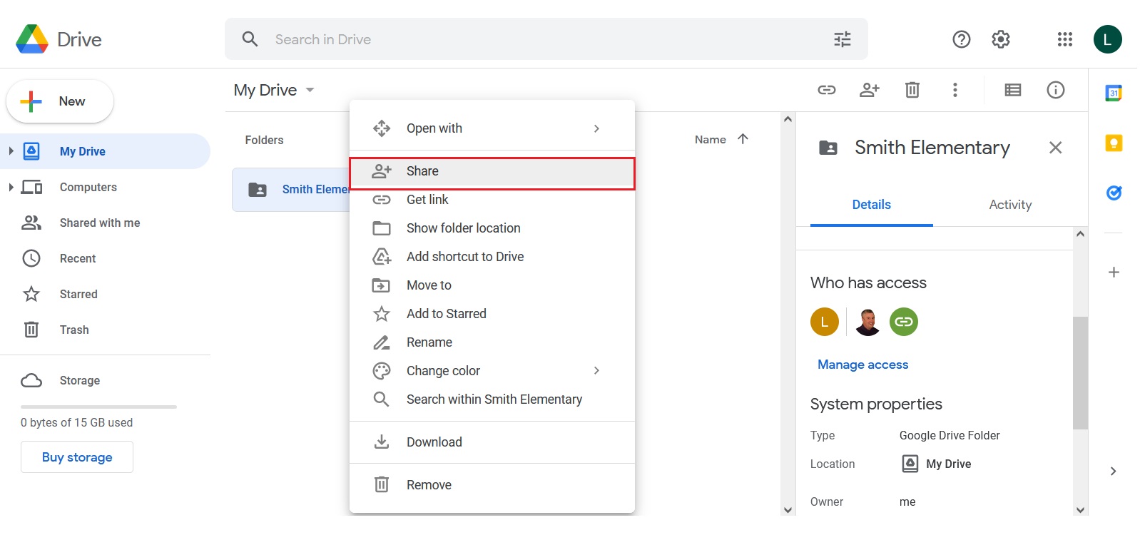Switch to the Details tab
This screenshot has height=545, width=1140.
point(872,205)
